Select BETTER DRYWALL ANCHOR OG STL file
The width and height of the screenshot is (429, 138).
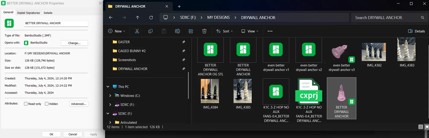point(210,57)
